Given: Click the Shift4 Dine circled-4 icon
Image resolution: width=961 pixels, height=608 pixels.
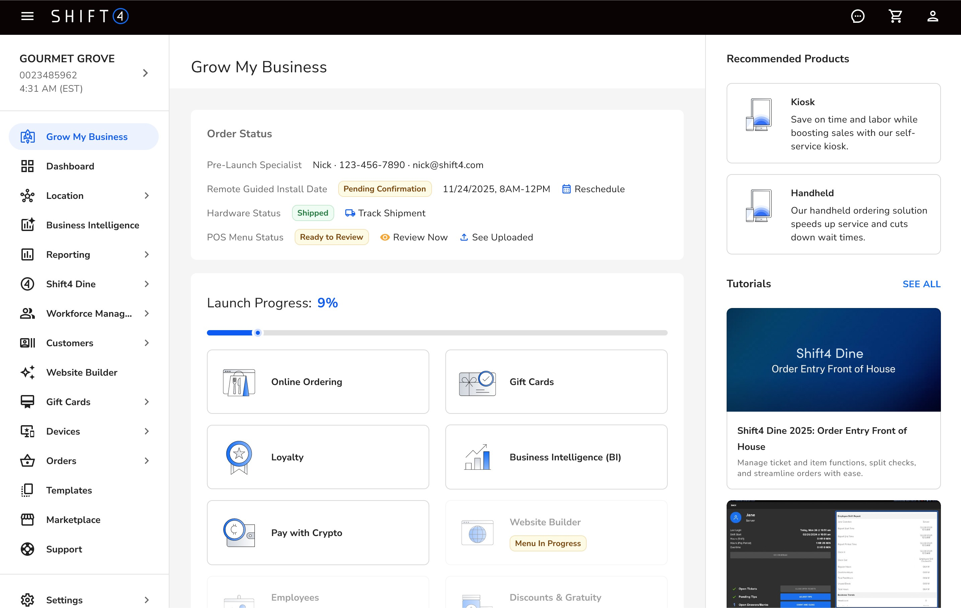Looking at the screenshot, I should pos(27,284).
